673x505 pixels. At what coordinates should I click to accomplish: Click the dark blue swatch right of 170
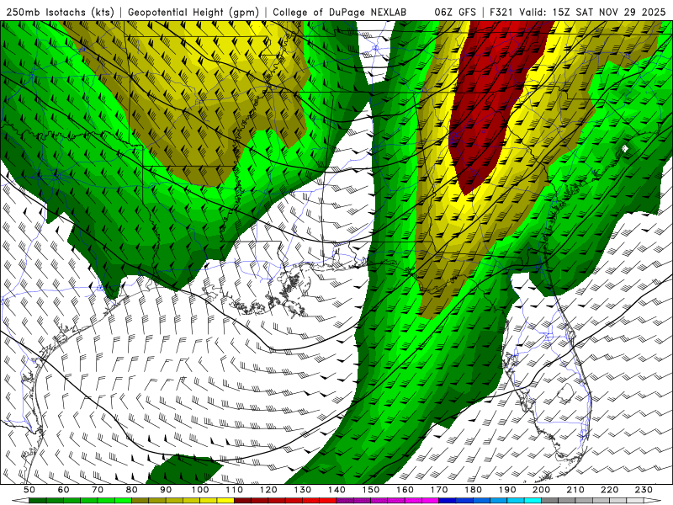tap(448, 501)
